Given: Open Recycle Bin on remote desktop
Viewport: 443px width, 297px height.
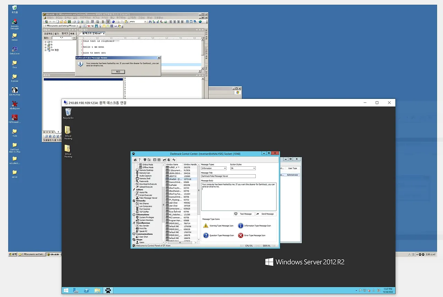Looking at the screenshot, I should pyautogui.click(x=68, y=113).
